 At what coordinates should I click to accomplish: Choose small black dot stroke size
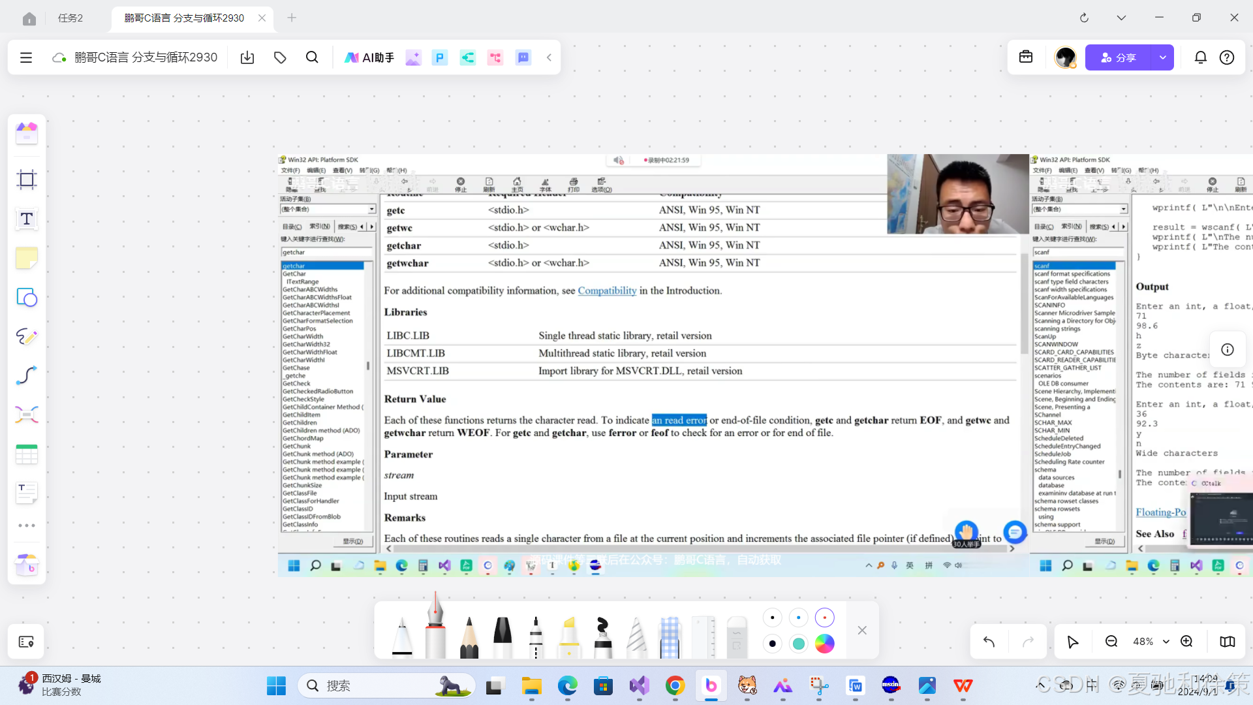coord(772,618)
